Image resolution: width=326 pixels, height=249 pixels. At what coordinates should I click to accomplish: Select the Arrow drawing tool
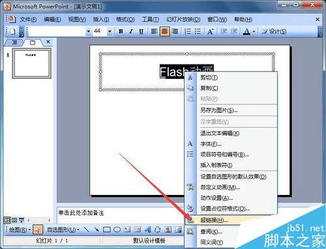(x=96, y=229)
